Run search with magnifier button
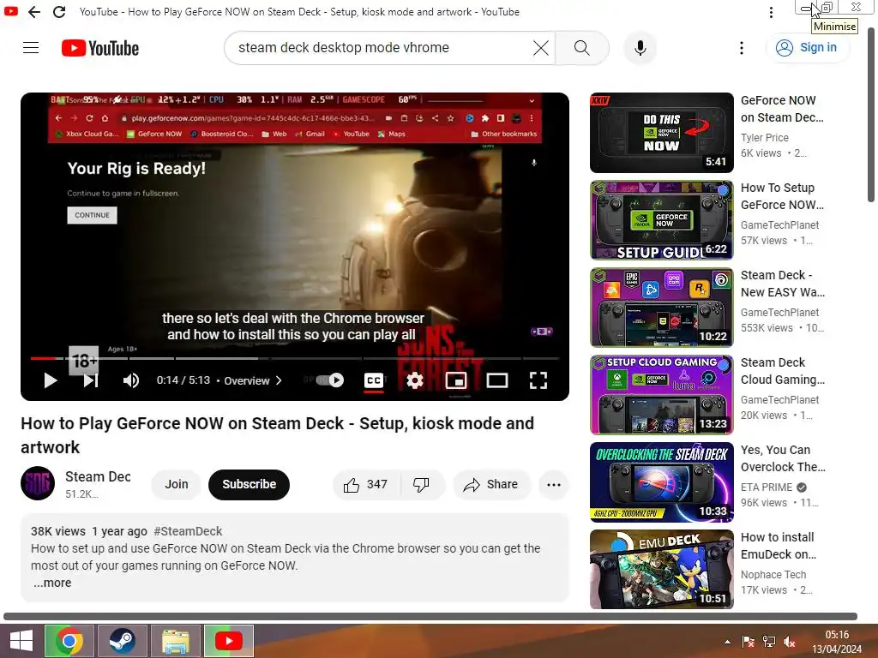This screenshot has width=878, height=658. [582, 48]
